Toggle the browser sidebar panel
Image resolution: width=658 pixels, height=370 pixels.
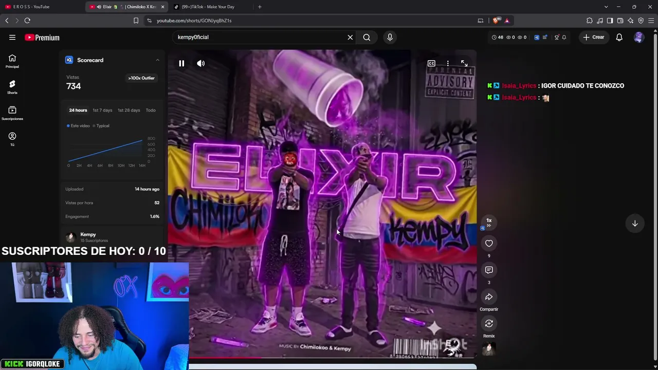[610, 21]
